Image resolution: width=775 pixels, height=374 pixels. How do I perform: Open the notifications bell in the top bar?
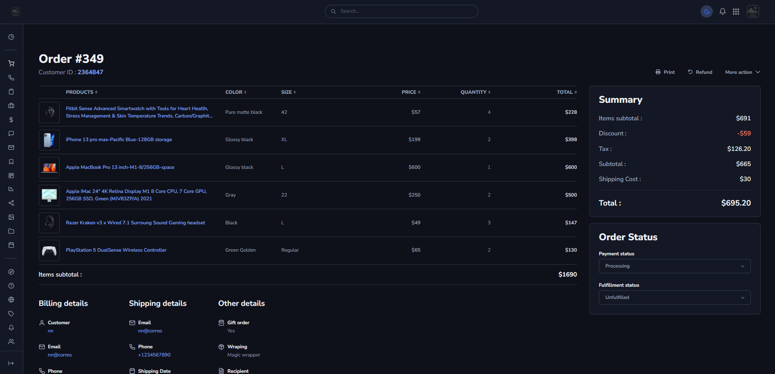tap(722, 11)
